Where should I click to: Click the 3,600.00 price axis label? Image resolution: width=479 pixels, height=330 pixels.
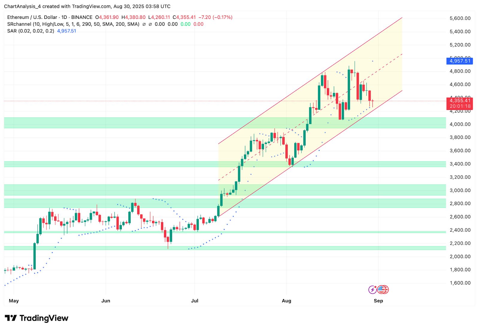pos(460,151)
